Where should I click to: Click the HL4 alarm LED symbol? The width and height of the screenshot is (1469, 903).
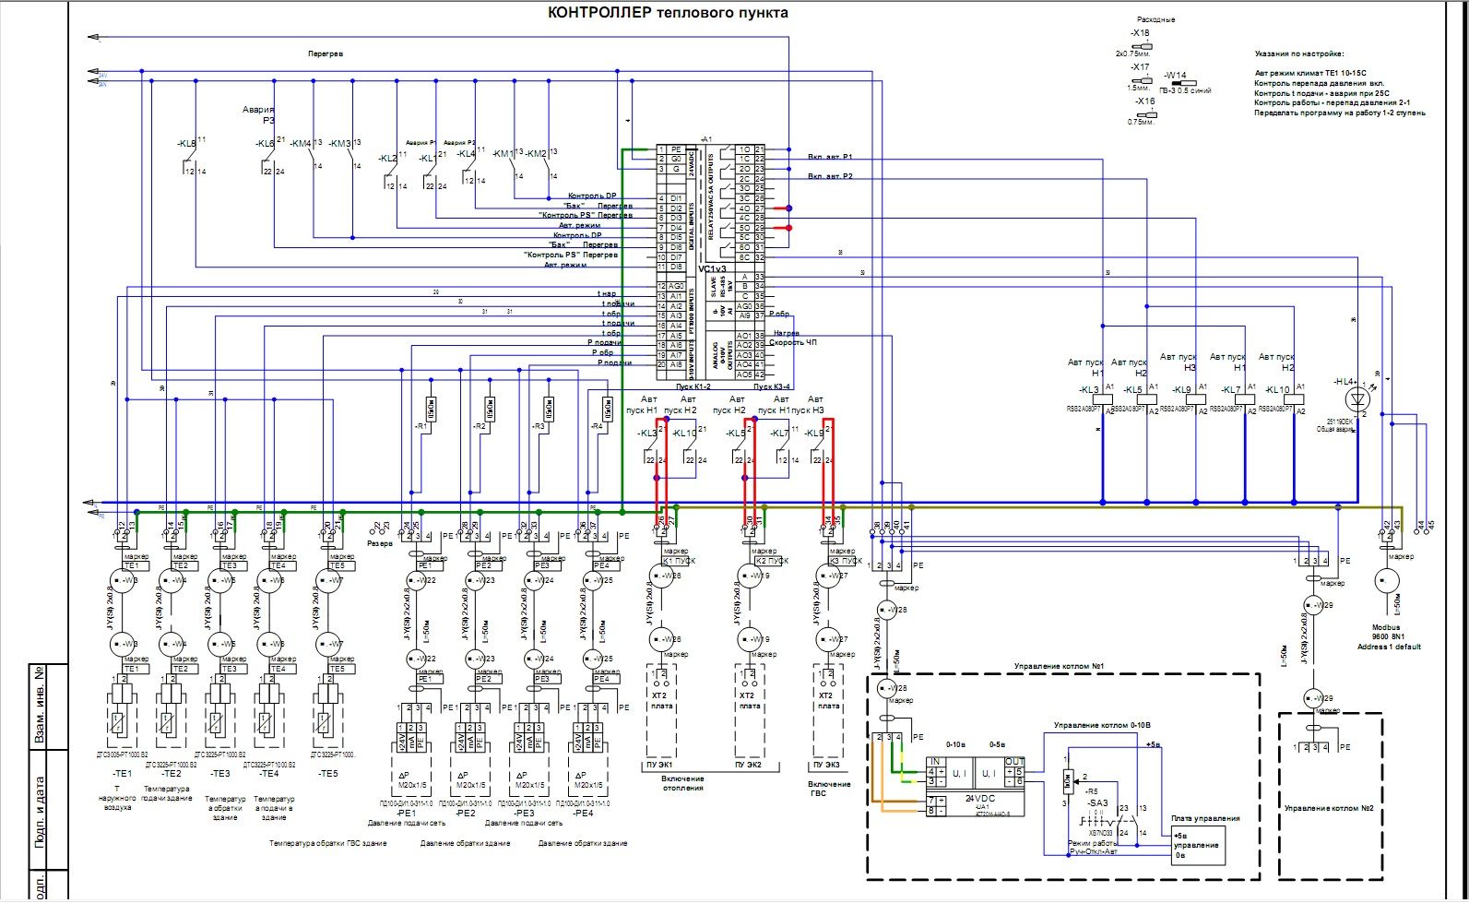click(x=1356, y=400)
